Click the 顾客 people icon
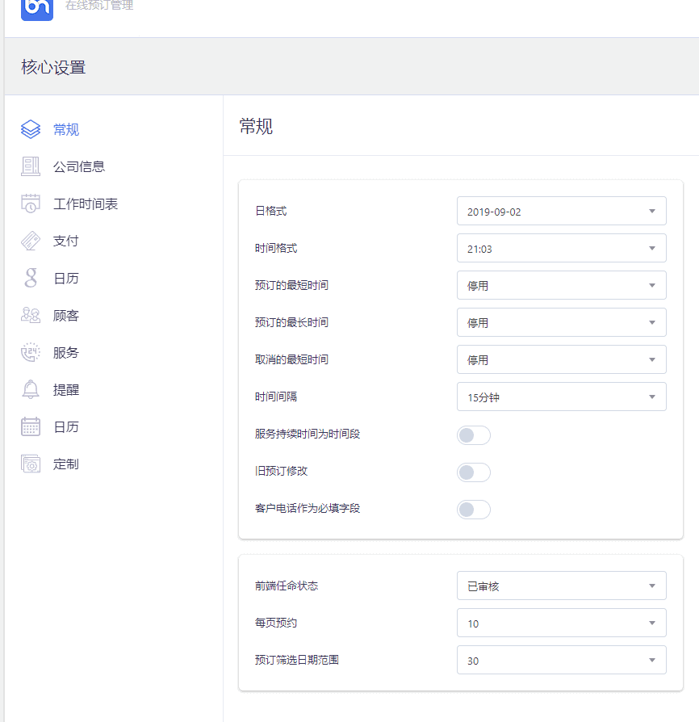The height and width of the screenshot is (722, 699). coord(31,316)
